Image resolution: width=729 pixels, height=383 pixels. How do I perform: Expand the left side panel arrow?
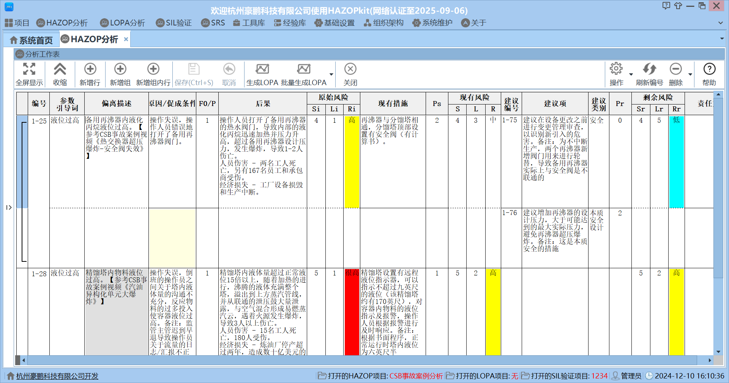[9, 207]
